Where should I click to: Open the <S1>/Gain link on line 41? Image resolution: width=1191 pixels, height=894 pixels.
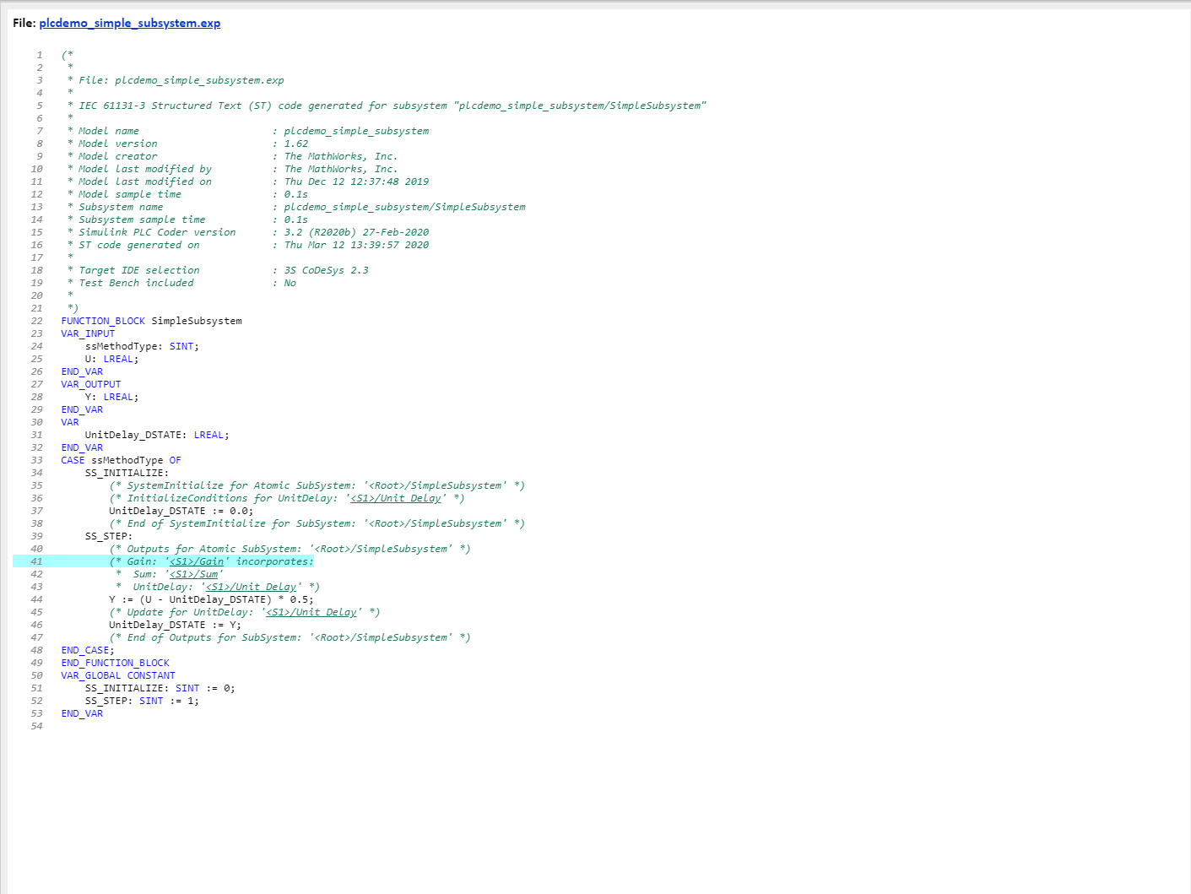click(x=197, y=561)
